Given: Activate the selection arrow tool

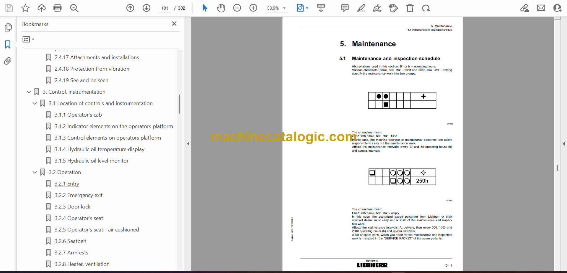Looking at the screenshot, I should pos(205,8).
